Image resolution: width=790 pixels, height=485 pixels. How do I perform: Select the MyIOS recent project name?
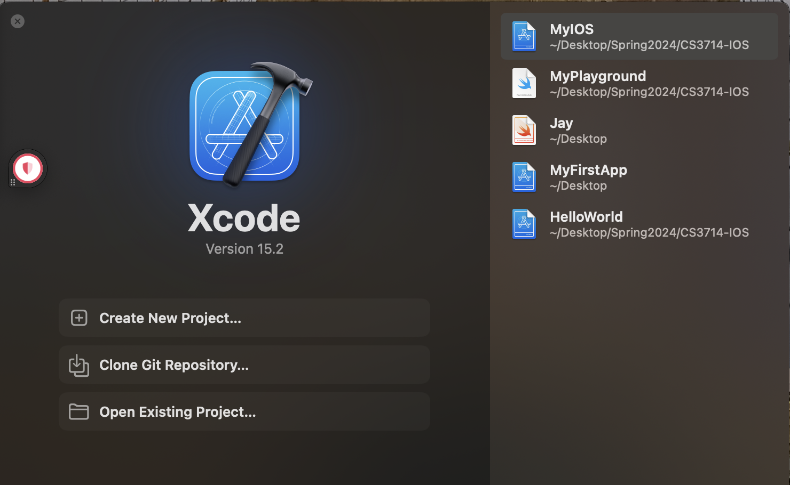(x=572, y=29)
